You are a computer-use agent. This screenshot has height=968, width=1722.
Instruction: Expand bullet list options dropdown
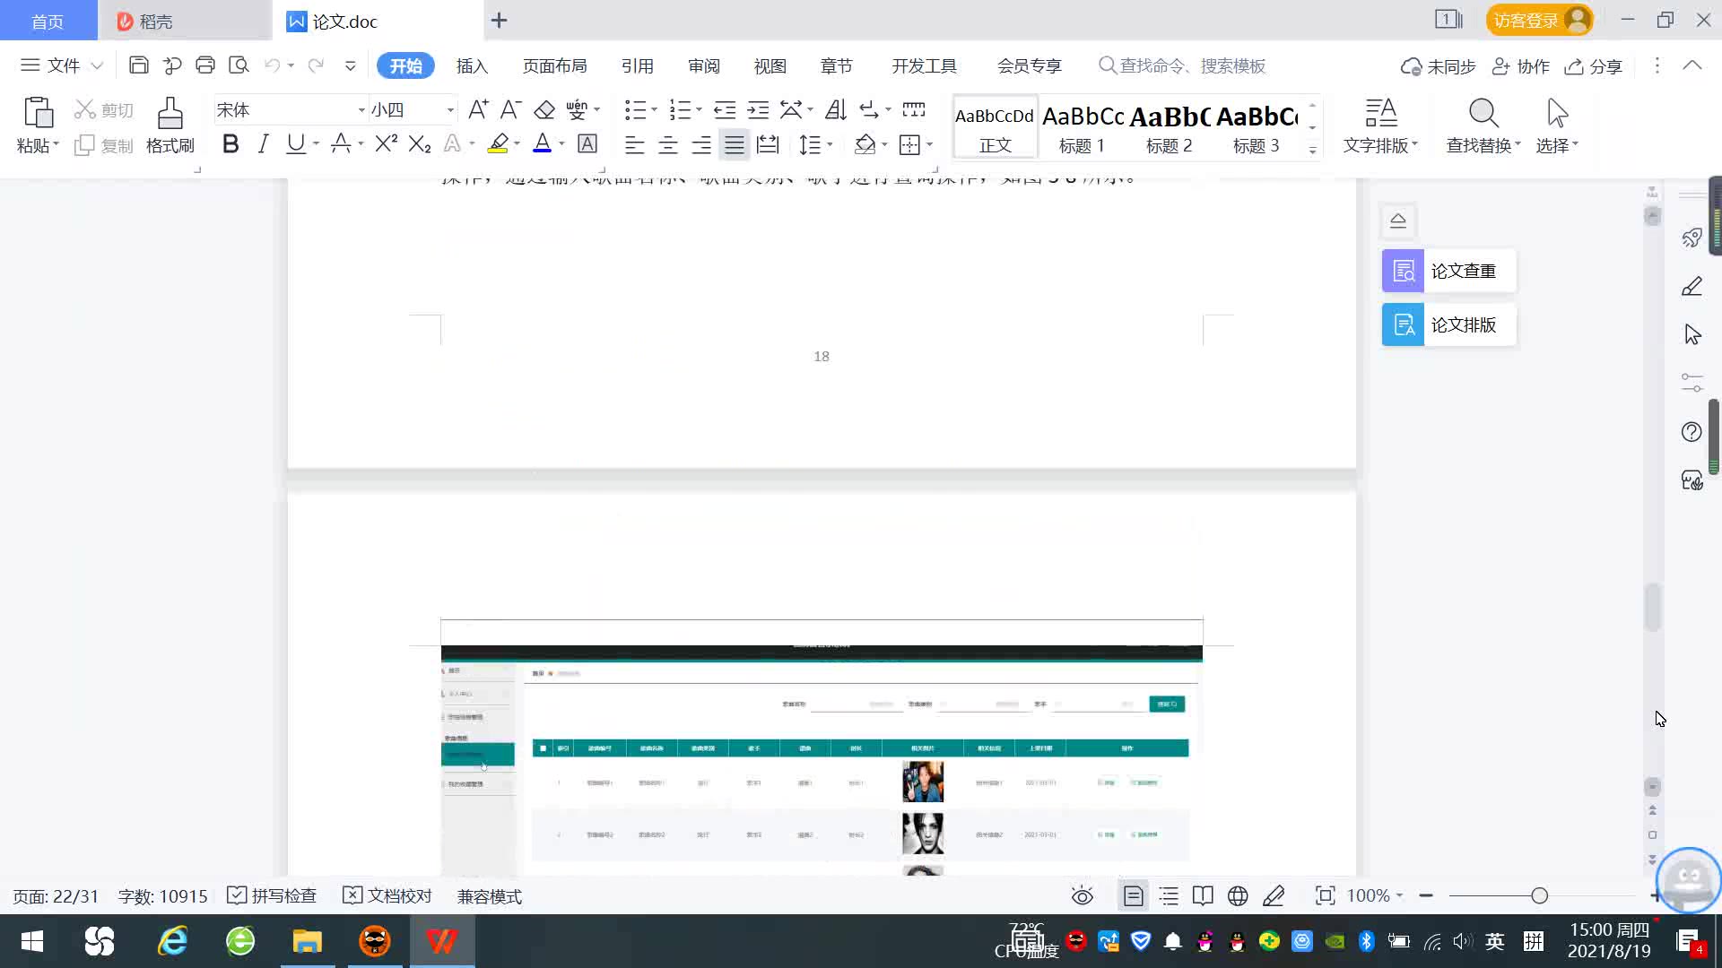655,110
